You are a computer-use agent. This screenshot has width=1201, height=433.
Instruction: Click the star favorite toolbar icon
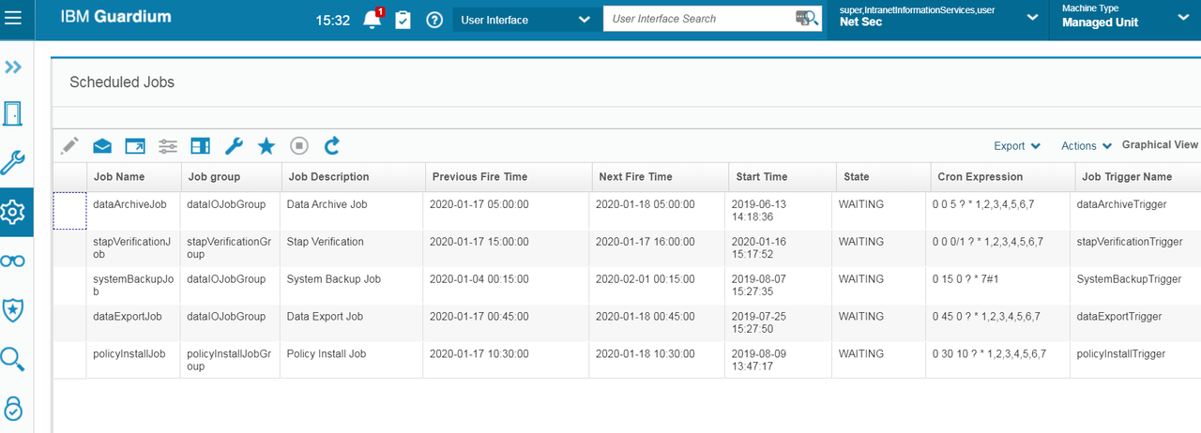(x=266, y=145)
